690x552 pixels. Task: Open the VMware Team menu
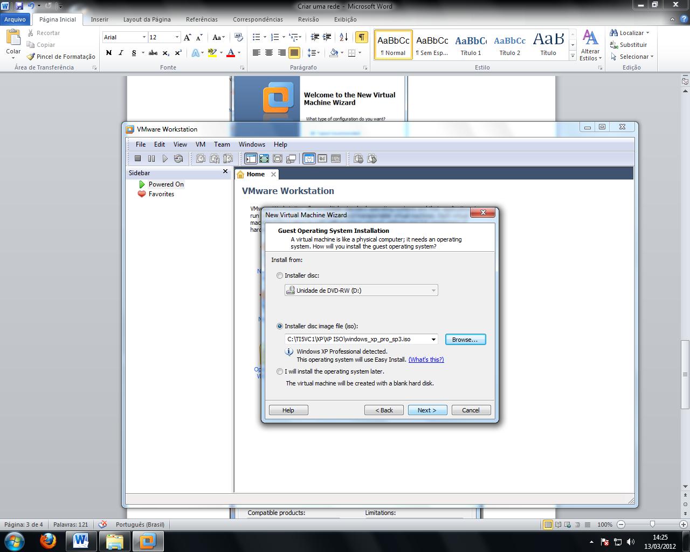click(222, 144)
